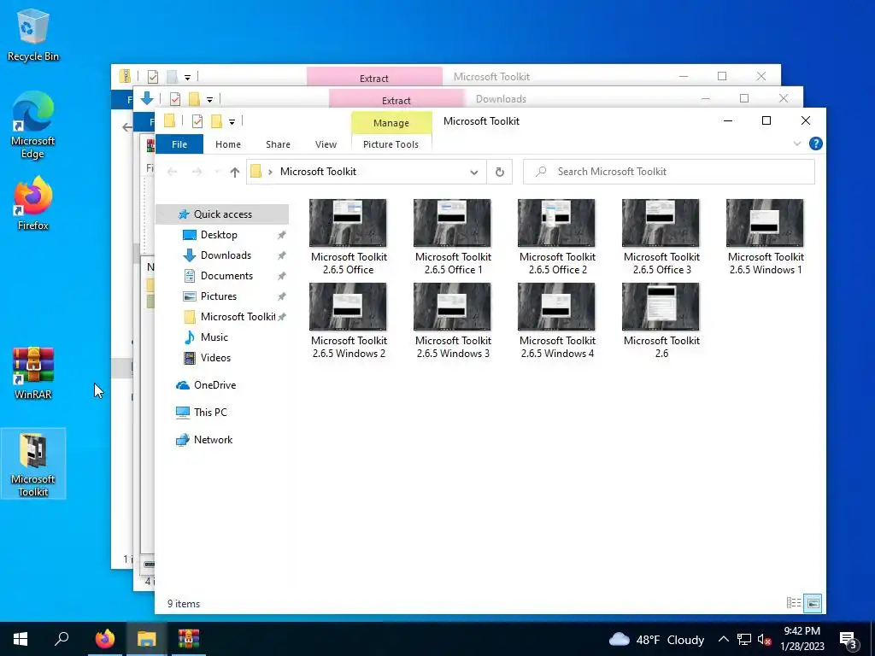
Task: Go up one folder level
Action: point(235,173)
